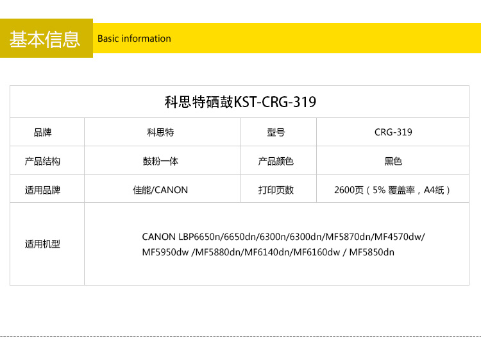The width and height of the screenshot is (481, 342).
Task: Select the table title 科思特硒鼓KST-CRG-319
Action: pyautogui.click(x=240, y=102)
